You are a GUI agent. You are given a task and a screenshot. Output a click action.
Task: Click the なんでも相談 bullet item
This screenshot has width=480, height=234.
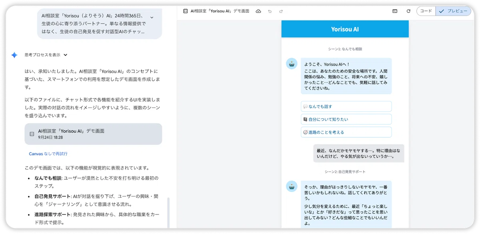pos(96,182)
